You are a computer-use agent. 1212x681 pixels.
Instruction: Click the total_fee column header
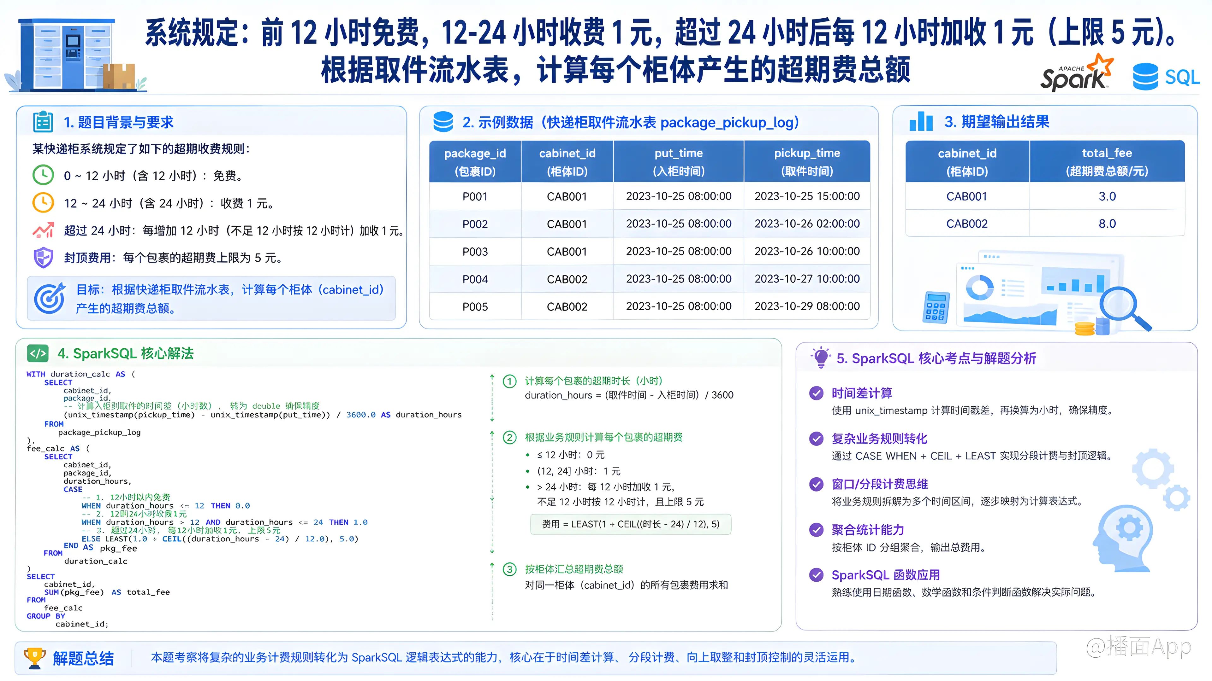[1107, 162]
